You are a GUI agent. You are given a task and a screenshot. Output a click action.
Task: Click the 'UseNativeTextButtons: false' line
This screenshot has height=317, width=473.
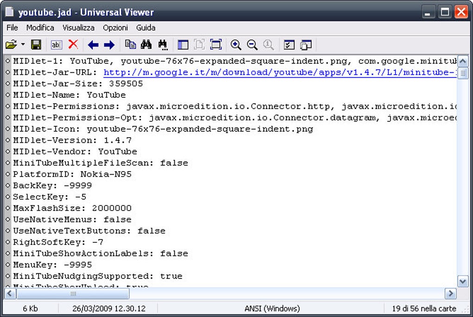tap(89, 231)
